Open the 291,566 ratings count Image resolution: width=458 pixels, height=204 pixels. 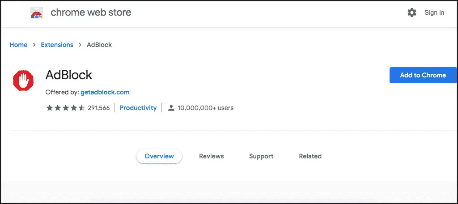pyautogui.click(x=99, y=108)
